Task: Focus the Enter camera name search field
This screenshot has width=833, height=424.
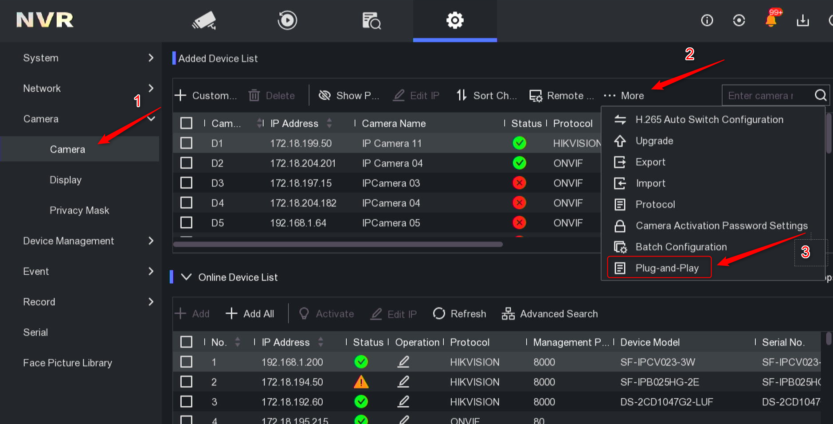Action: click(x=768, y=95)
